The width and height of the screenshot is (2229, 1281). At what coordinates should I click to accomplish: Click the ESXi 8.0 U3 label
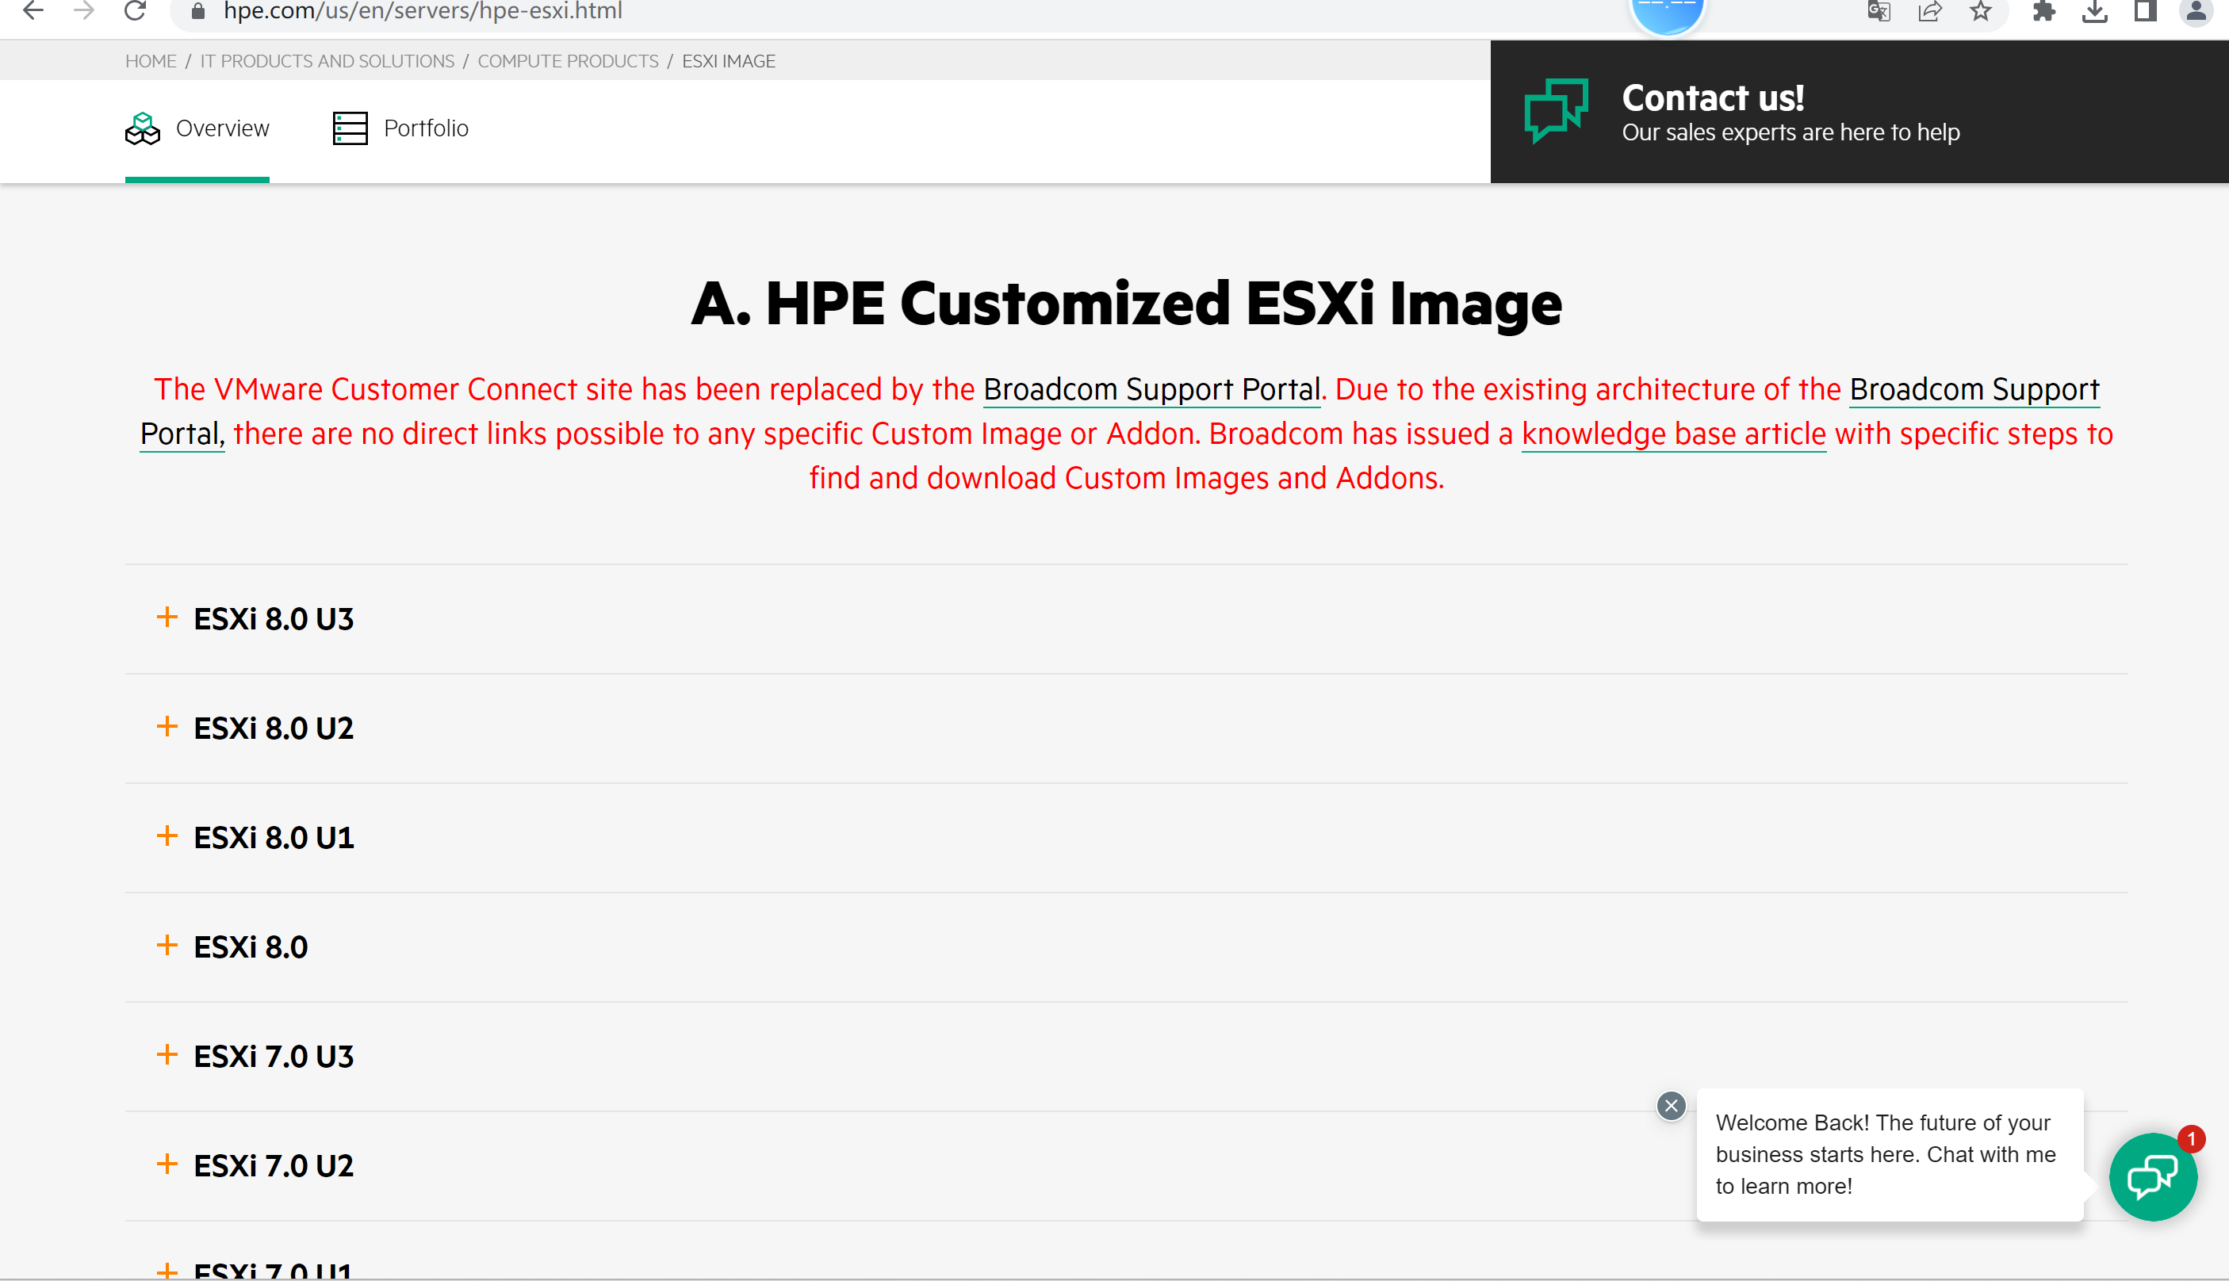(274, 619)
